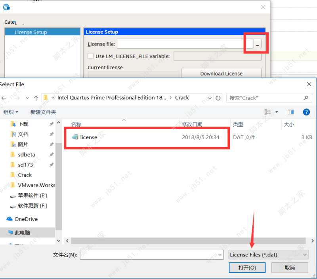Click the license file browse button
The image size is (317, 279).
(x=257, y=44)
